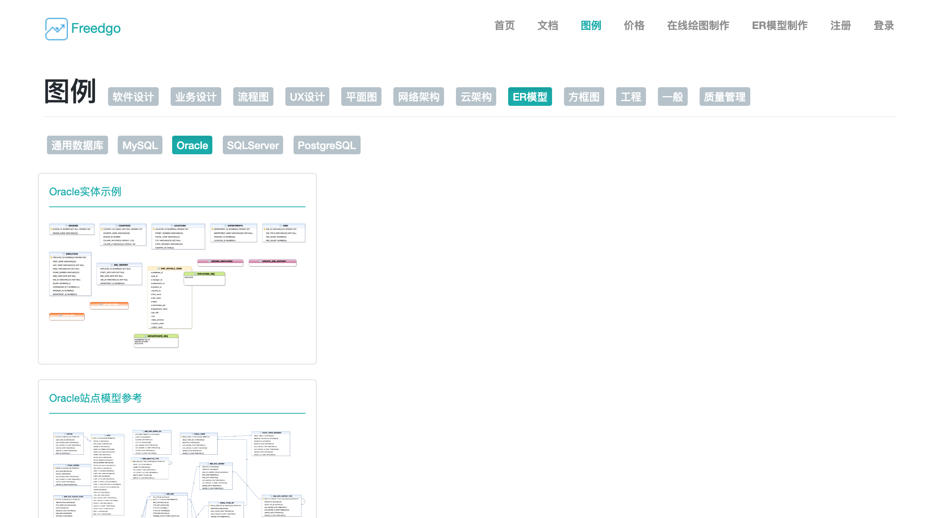Select the Oracle subcategory button
The image size is (941, 518).
point(192,145)
